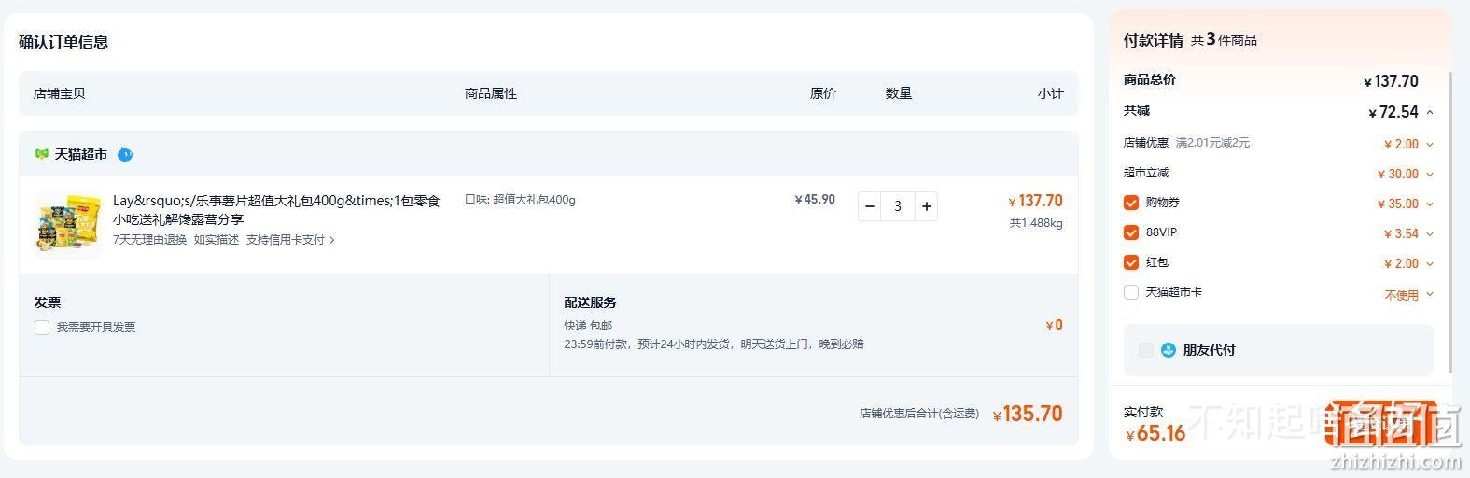Click the 7天无理由退换 service label
1470x478 pixels.
[x=149, y=240]
